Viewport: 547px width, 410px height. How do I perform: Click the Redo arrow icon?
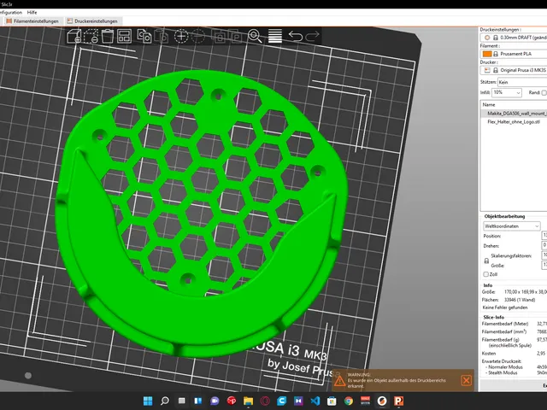click(312, 36)
